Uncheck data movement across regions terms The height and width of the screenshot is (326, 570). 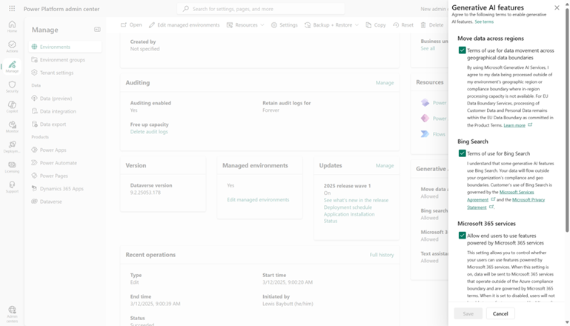(462, 50)
